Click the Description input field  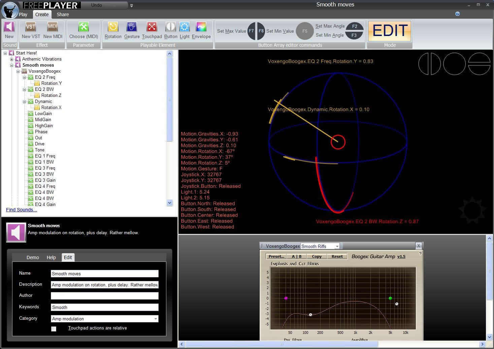click(104, 285)
